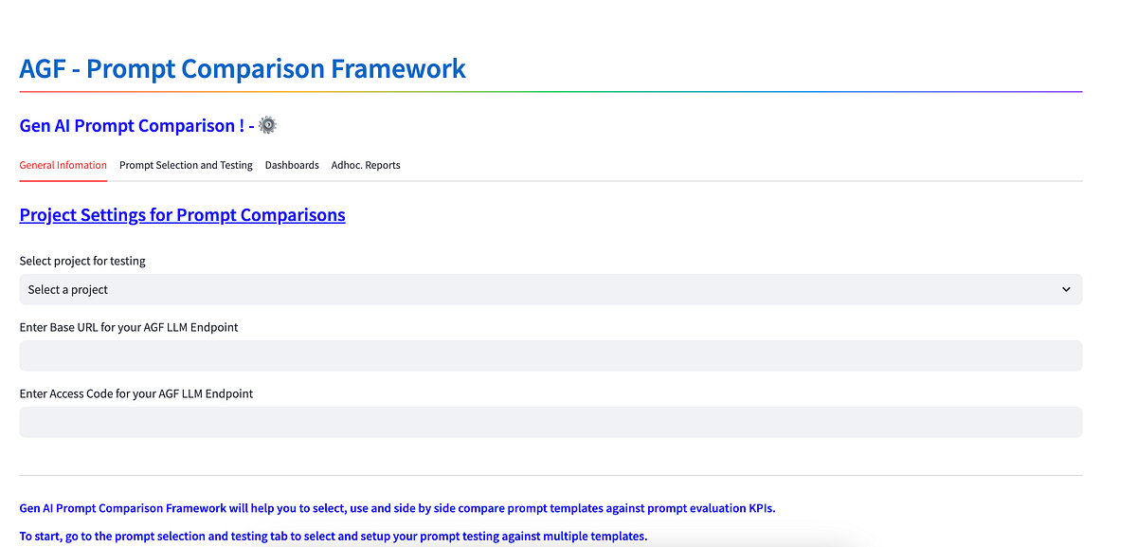This screenshot has width=1137, height=547.
Task: Click the 'AGF - Prompt Comparison Framework' page title
Action: [x=242, y=68]
